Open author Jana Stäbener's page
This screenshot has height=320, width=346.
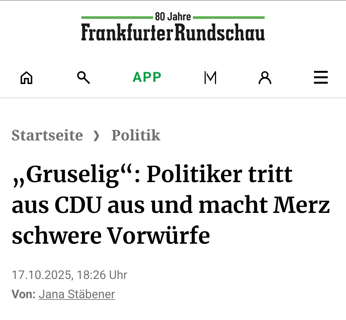(77, 294)
